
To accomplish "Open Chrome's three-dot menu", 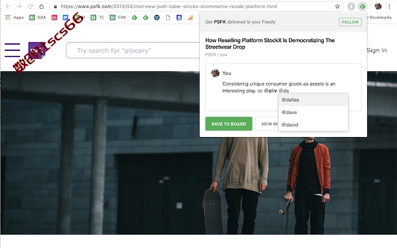I will pos(389,7).
